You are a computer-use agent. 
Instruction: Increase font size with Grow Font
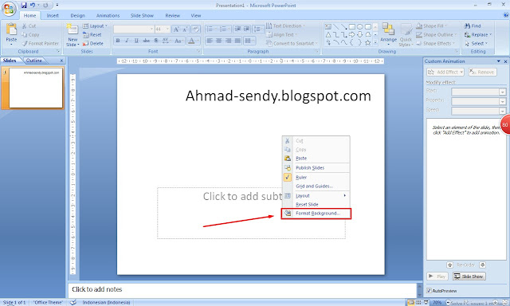(176, 29)
